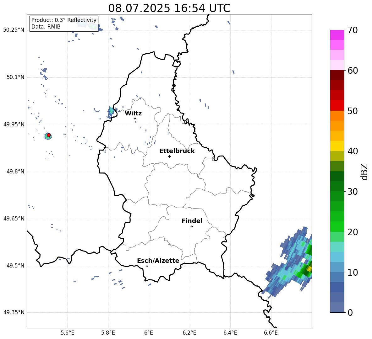This screenshot has width=372, height=339.
Task: Click the red radar site dot
Action: (x=49, y=135)
